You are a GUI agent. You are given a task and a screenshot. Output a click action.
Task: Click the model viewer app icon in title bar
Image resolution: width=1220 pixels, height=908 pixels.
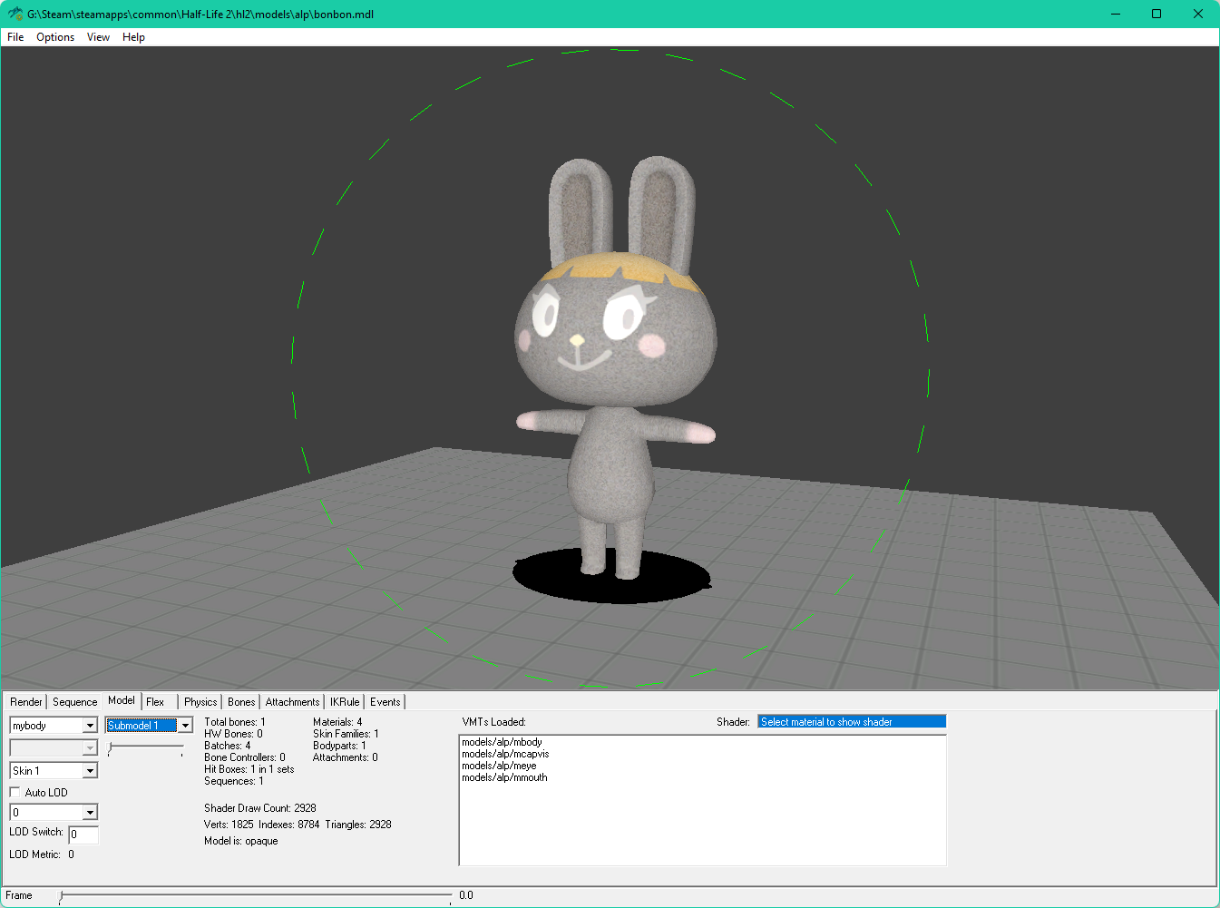click(x=15, y=14)
